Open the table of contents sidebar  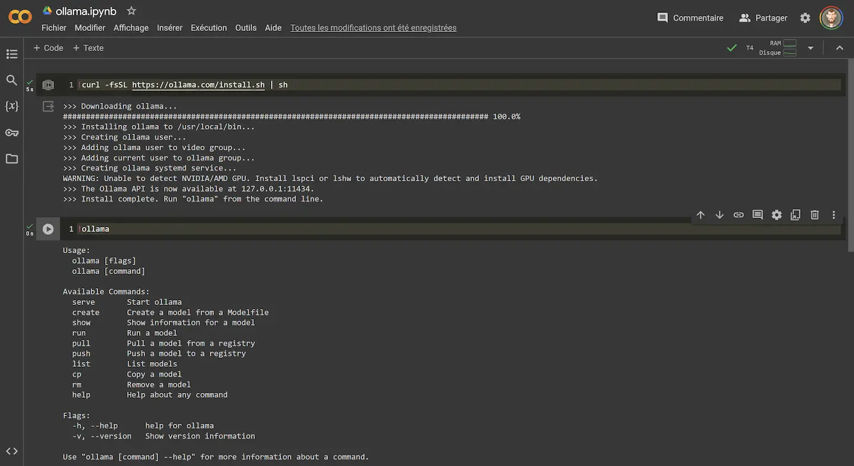click(12, 54)
